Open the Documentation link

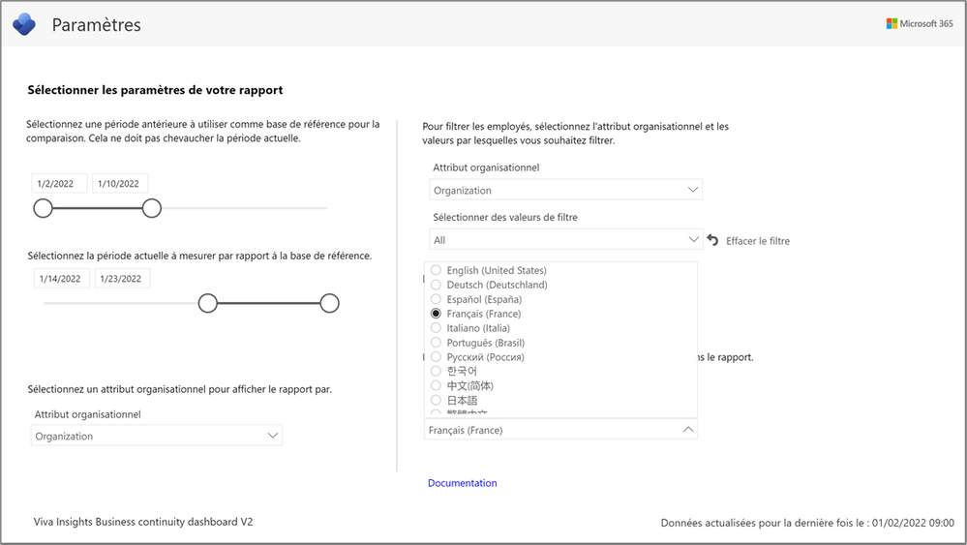[x=463, y=483]
